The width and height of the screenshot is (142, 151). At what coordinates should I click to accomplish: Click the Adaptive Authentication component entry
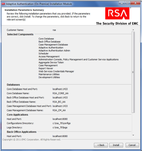[51, 48]
